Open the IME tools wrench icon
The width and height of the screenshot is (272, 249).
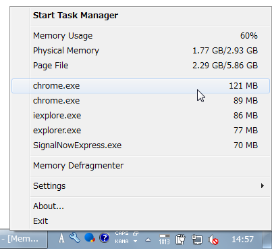[75, 237]
